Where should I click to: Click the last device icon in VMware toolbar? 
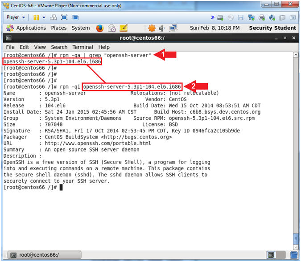pyautogui.click(x=293, y=17)
